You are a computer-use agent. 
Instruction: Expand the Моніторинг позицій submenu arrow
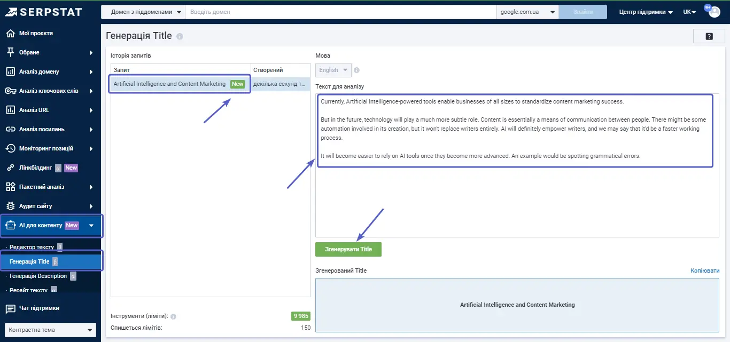[91, 149]
